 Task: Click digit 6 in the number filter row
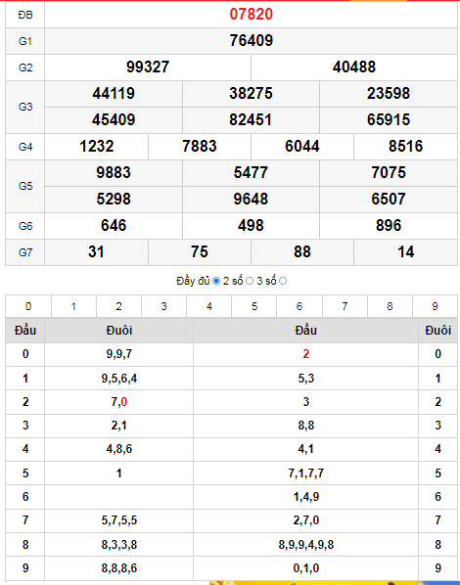tap(299, 306)
